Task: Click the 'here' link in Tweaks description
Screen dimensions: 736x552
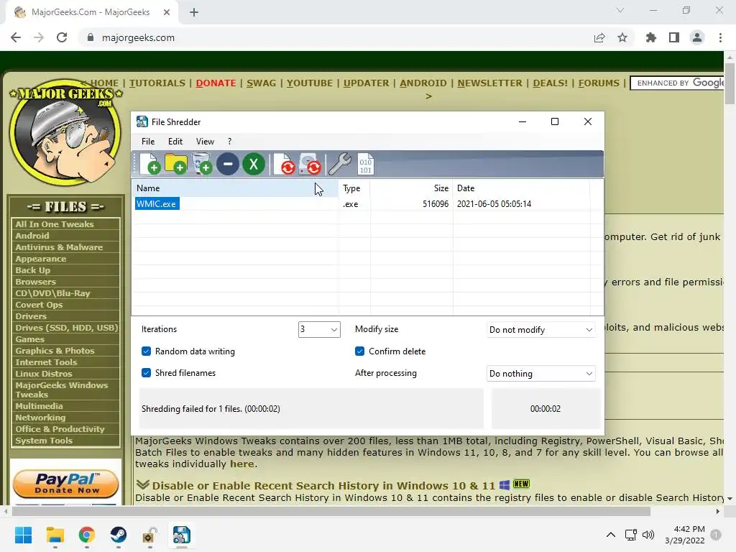Action: tap(241, 464)
